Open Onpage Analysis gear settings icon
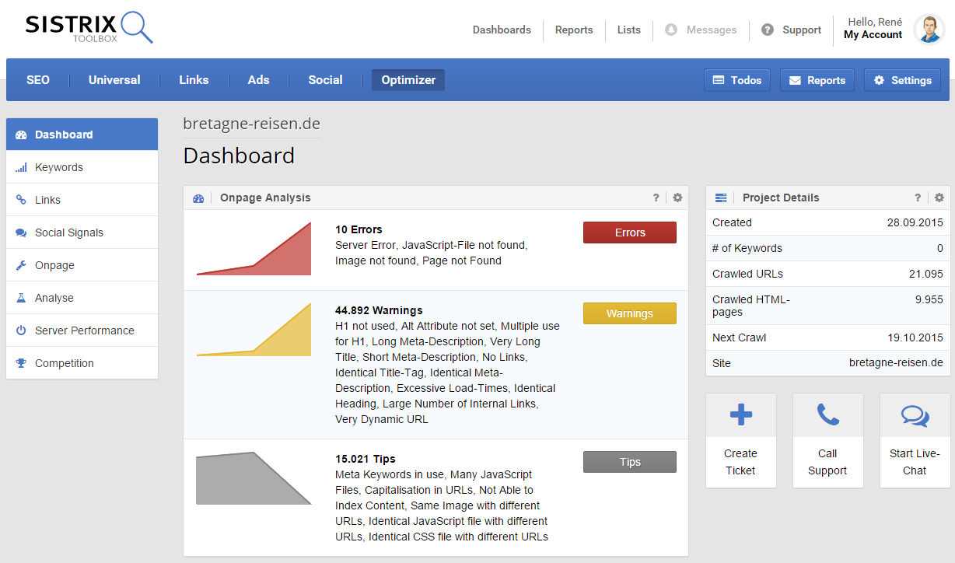This screenshot has height=563, width=955. (x=677, y=198)
